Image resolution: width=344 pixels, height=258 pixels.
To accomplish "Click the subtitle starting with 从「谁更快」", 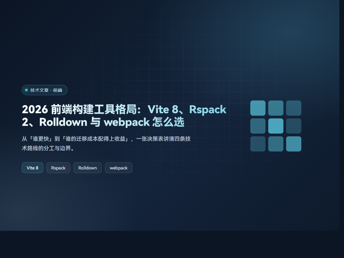I will [106, 144].
